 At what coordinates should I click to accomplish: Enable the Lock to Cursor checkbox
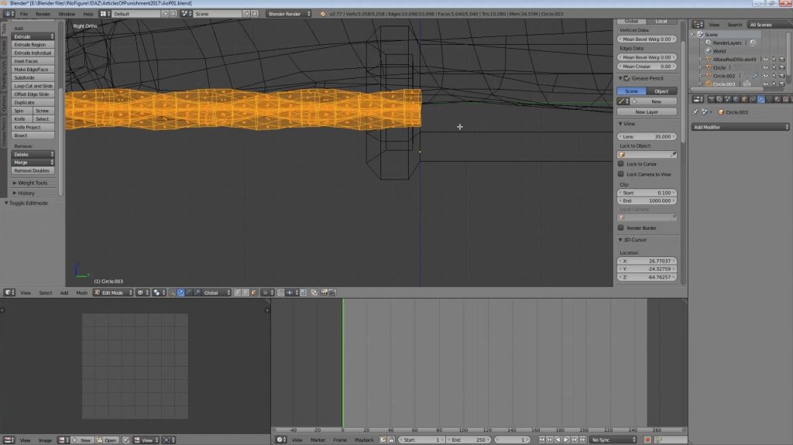(x=621, y=164)
